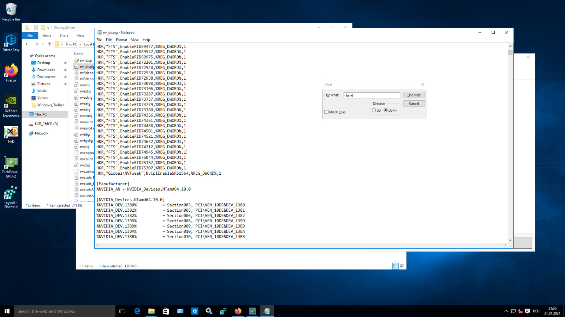This screenshot has width=565, height=317.
Task: Click network icon in system tray
Action: pos(513,311)
